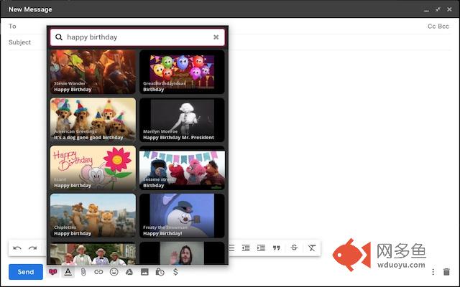460x287 pixels.
Task: Discard draft with trash icon
Action: (446, 272)
